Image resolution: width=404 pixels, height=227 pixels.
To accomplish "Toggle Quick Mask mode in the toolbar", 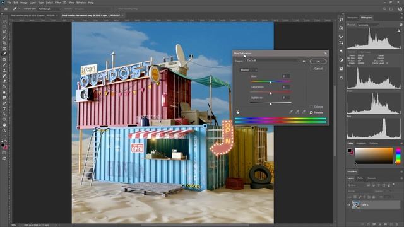I will pos(4,153).
